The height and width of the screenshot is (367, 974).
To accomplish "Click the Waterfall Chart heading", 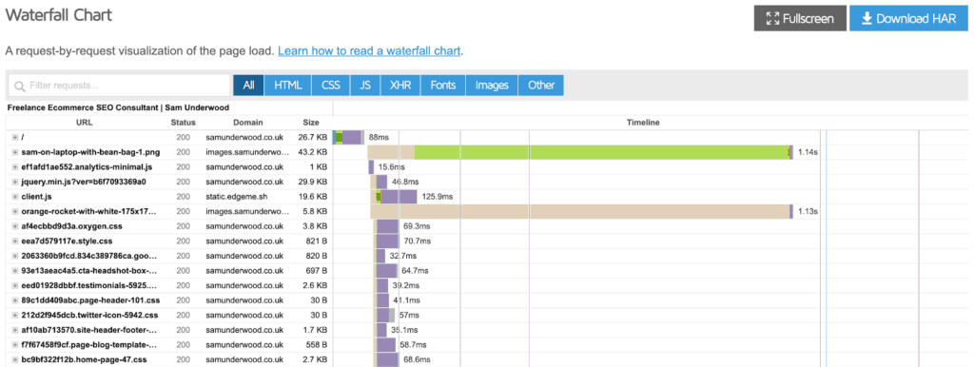I will pos(59,15).
